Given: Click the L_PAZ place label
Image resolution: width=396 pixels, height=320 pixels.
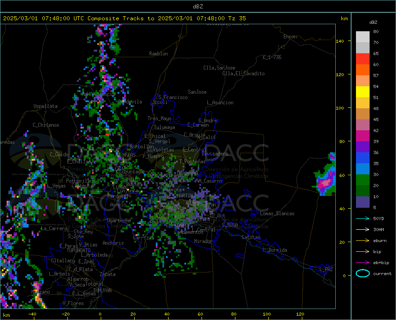Looking at the screenshot, I should (x=326, y=269).
